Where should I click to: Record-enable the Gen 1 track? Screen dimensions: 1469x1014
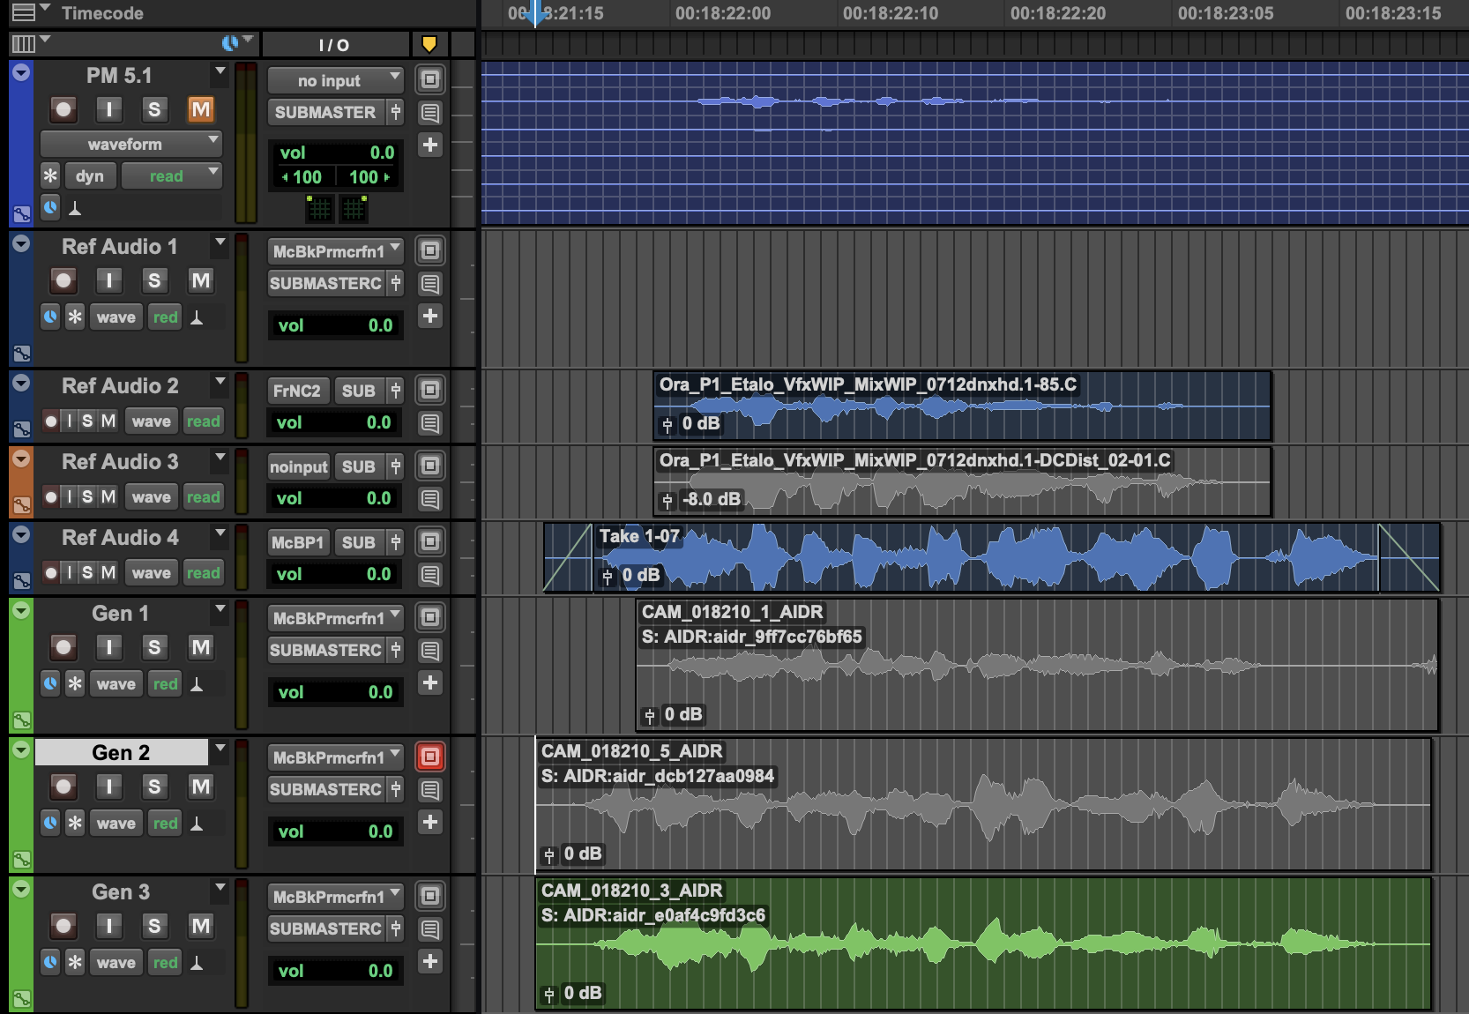tap(63, 647)
